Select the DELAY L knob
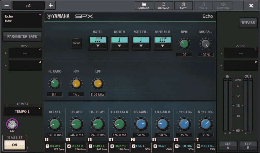 (x=55, y=124)
